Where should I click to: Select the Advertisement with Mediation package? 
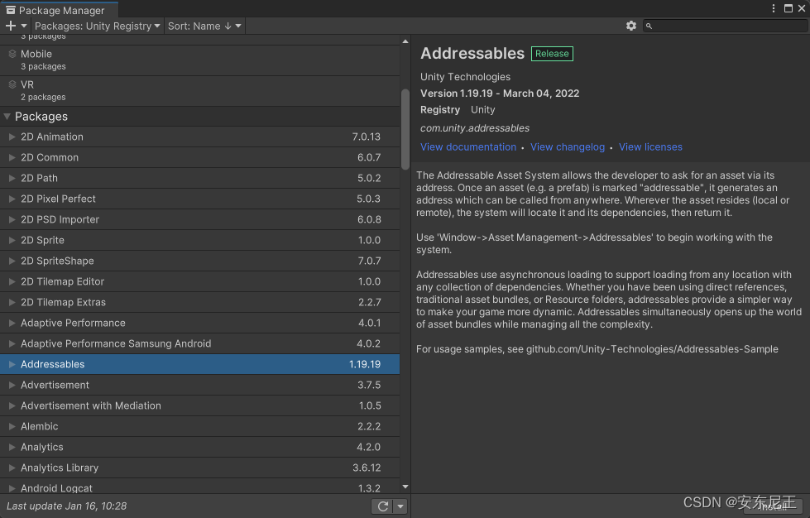[200, 405]
